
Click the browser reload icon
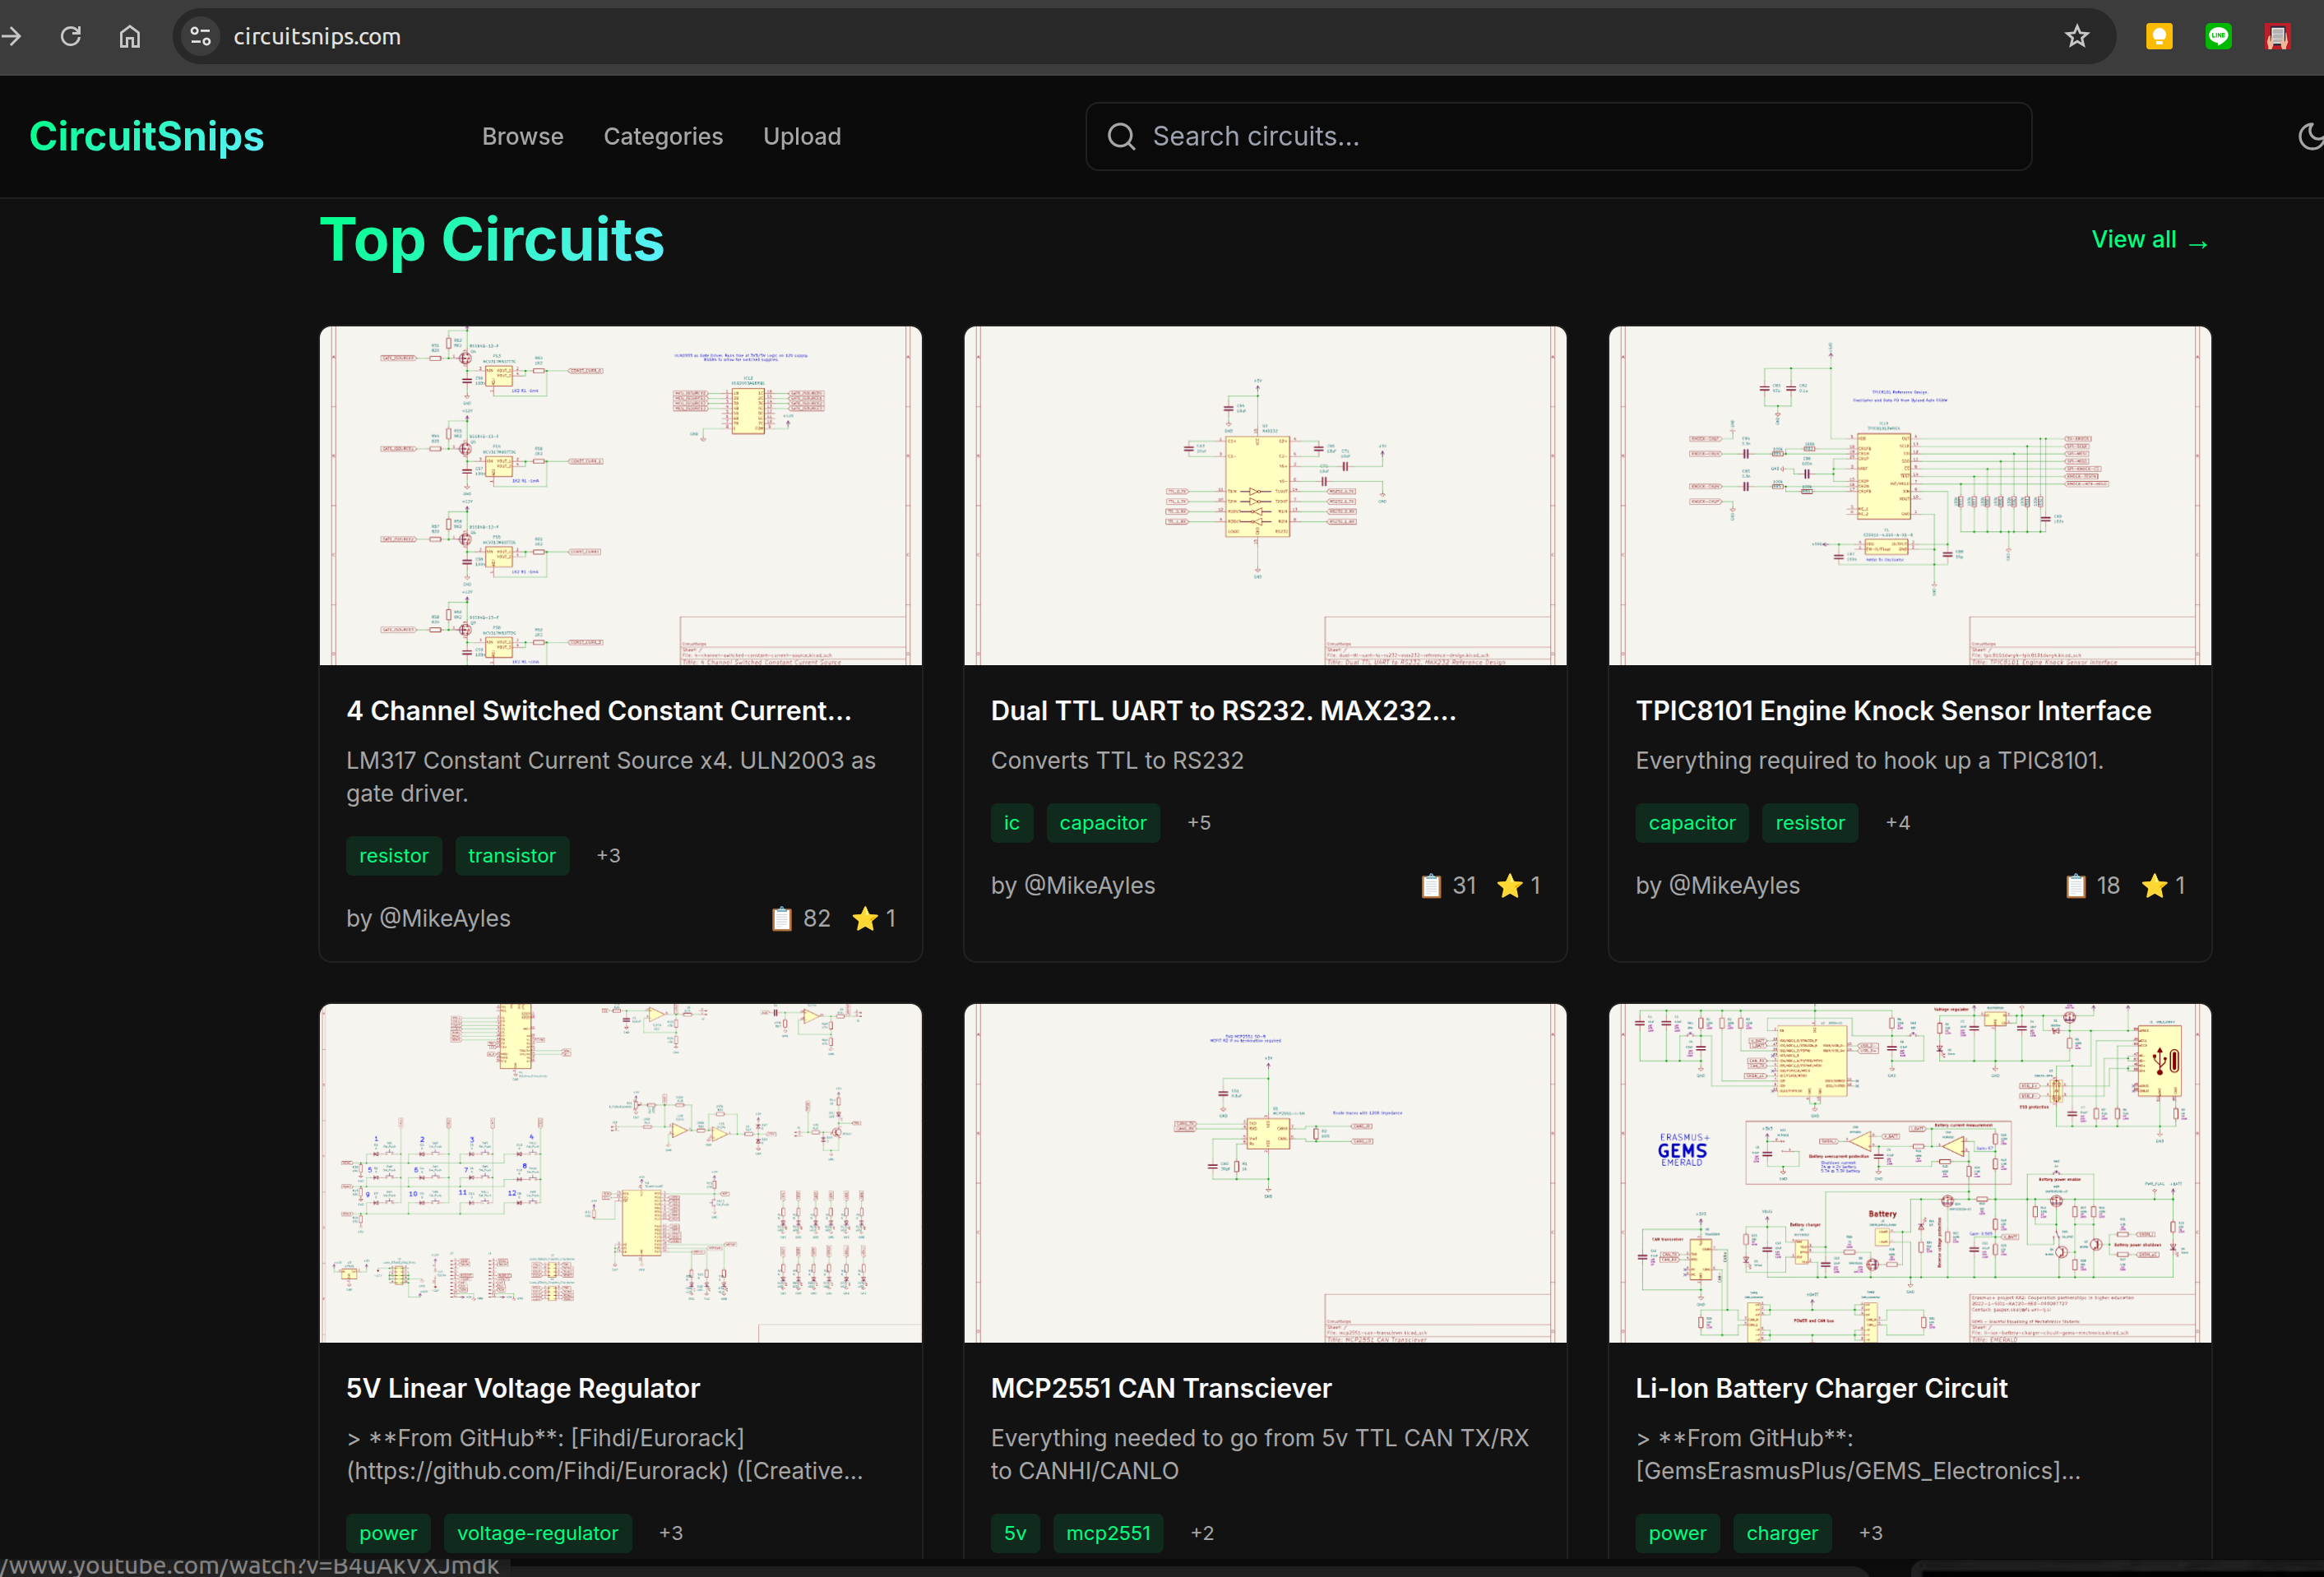tap(71, 37)
